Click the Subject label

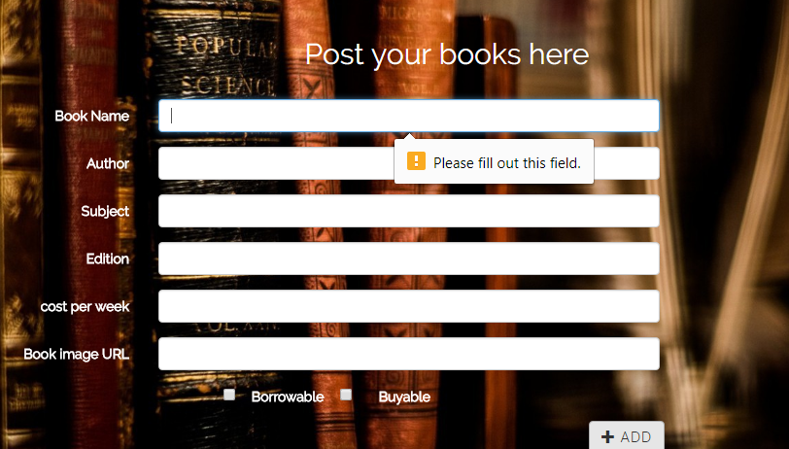pos(105,212)
